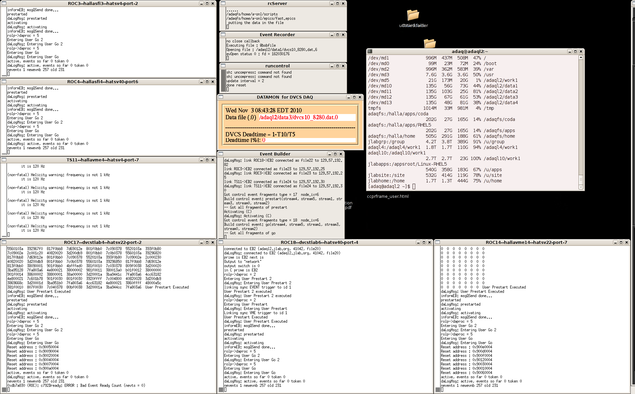The width and height of the screenshot is (635, 394).
Task: Maximize the Event Builder window
Action: click(335, 154)
